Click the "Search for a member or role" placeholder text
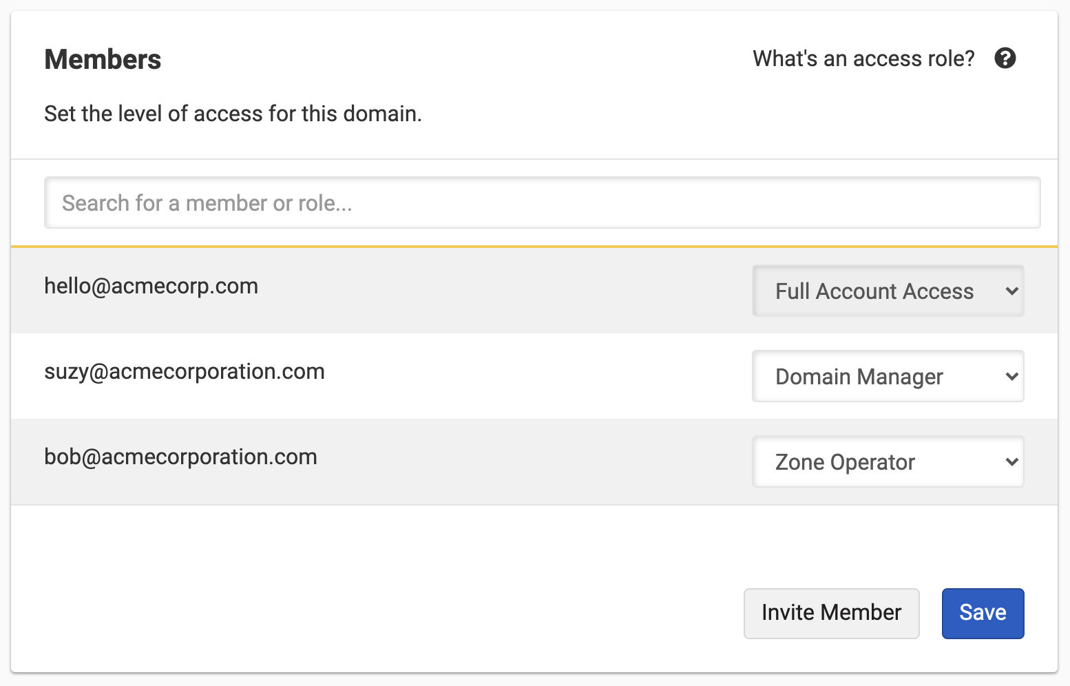 (207, 203)
